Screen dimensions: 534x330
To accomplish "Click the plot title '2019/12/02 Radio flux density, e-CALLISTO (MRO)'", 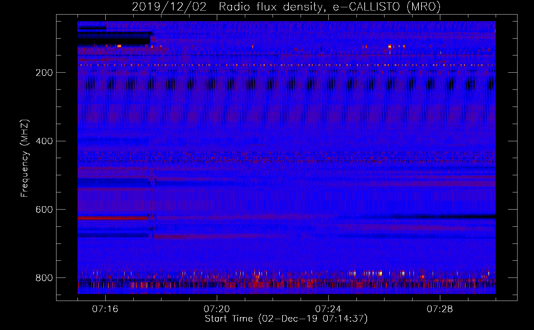I will pos(286,7).
